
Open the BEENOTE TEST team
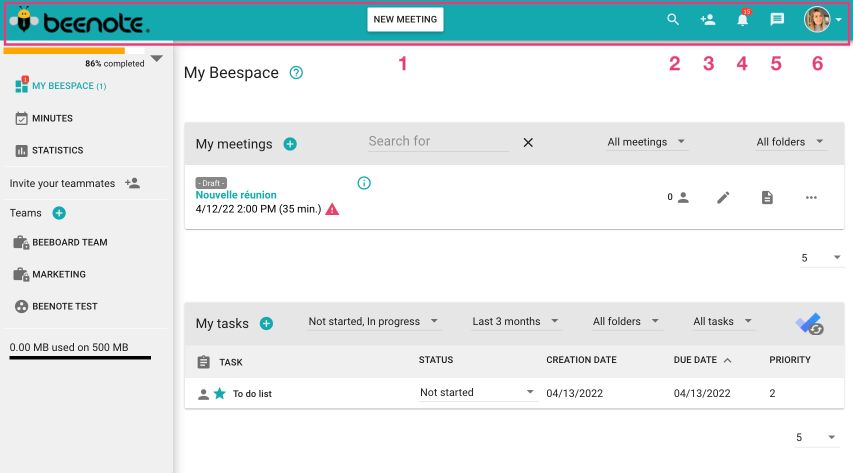(x=65, y=306)
